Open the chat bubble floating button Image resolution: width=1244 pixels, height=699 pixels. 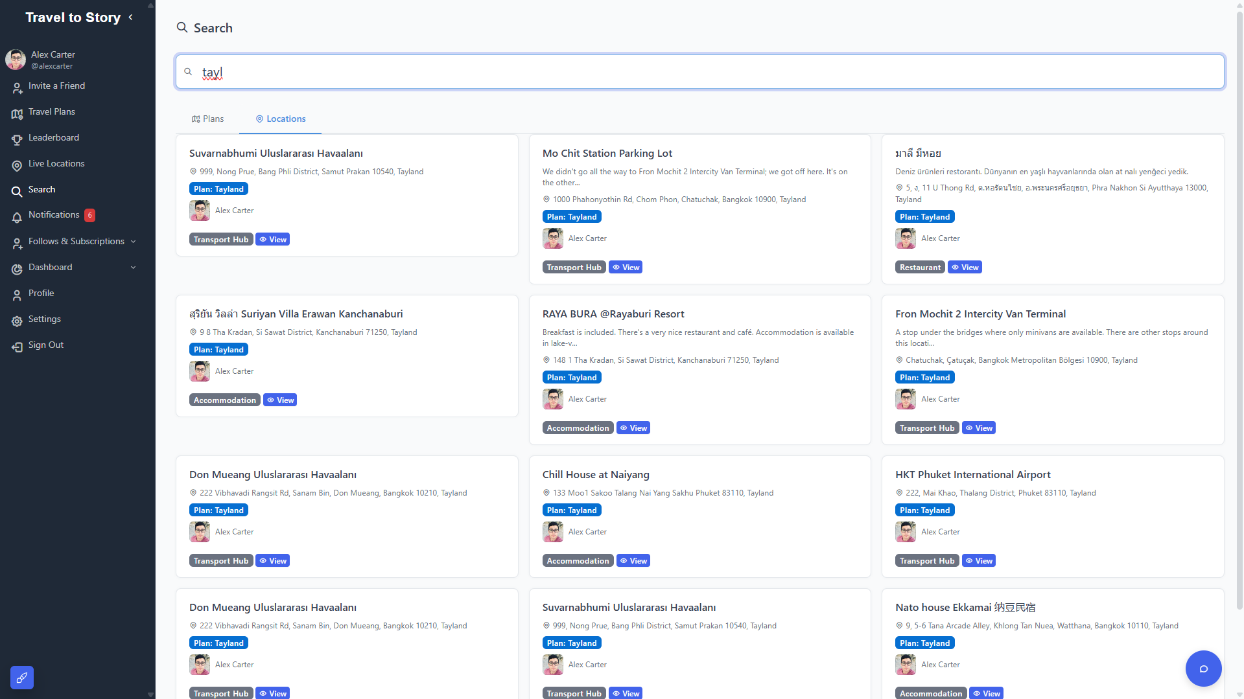coord(1203,669)
